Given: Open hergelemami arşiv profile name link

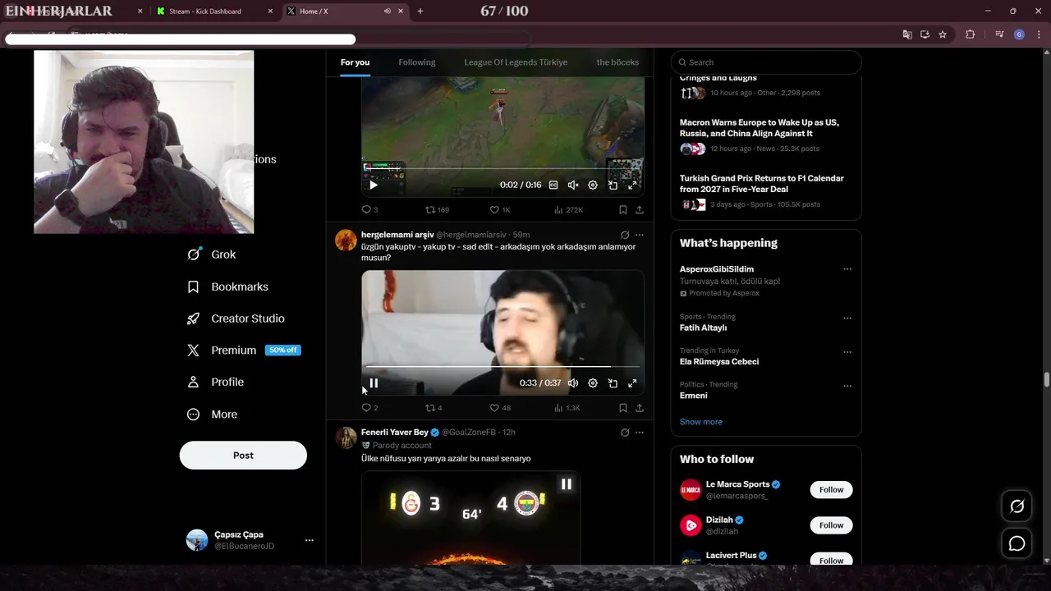Looking at the screenshot, I should [397, 235].
